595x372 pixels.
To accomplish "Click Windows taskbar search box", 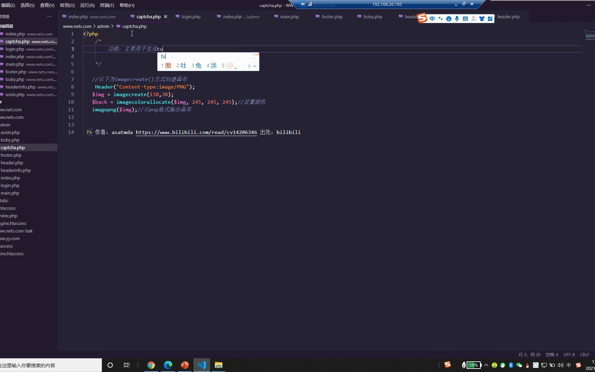I will tap(51, 365).
